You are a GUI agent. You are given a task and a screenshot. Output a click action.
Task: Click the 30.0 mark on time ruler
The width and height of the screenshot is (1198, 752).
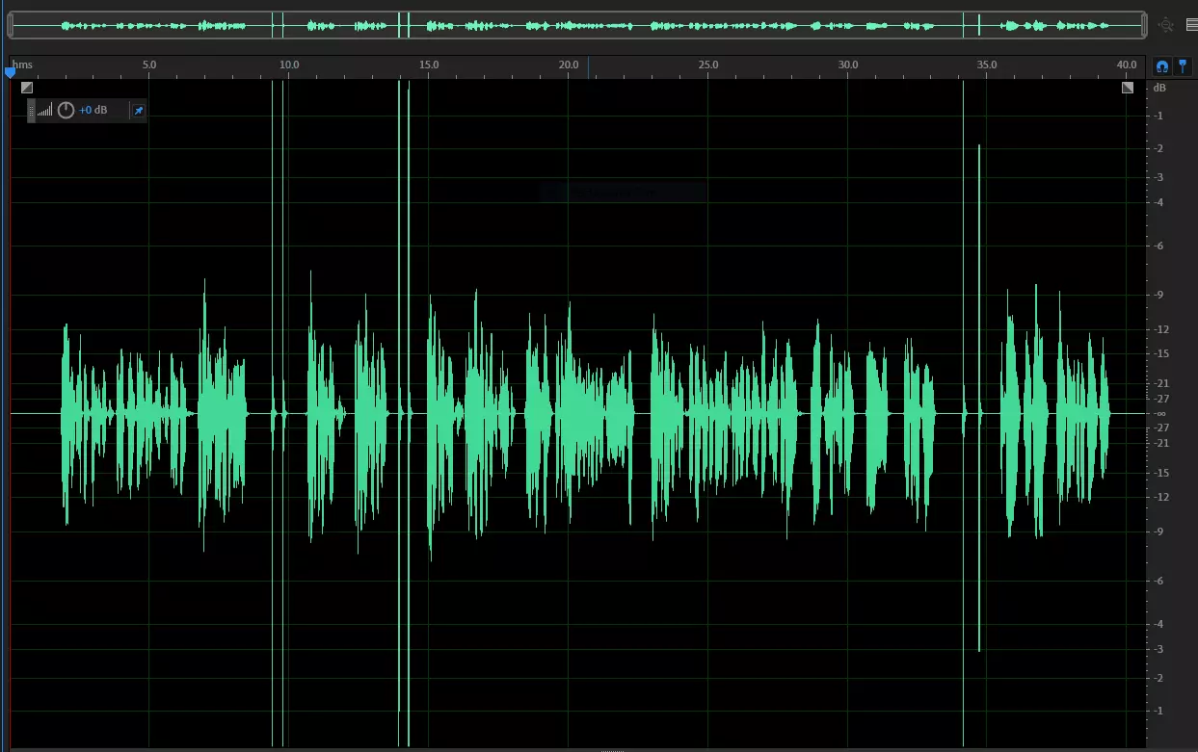pyautogui.click(x=848, y=65)
